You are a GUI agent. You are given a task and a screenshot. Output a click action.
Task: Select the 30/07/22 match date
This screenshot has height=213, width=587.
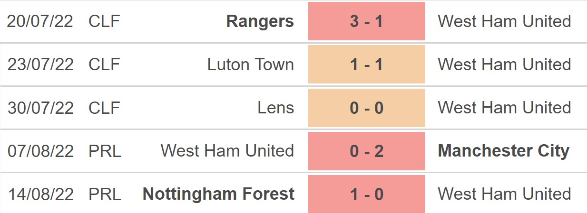pos(40,108)
